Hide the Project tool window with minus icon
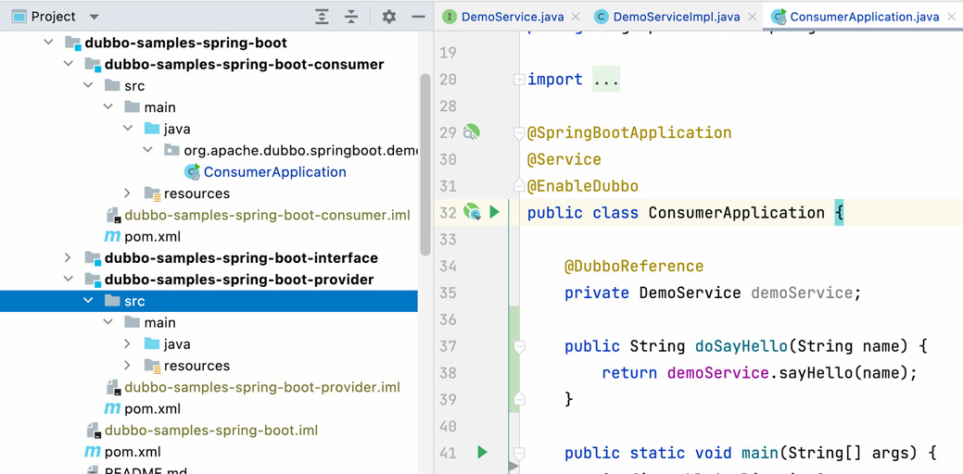This screenshot has height=474, width=963. [418, 17]
